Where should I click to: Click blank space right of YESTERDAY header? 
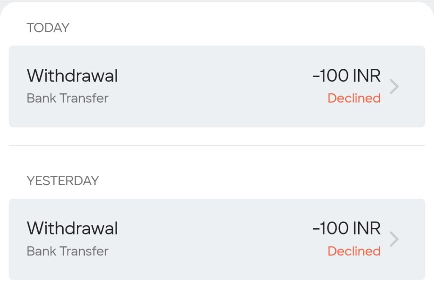254,181
